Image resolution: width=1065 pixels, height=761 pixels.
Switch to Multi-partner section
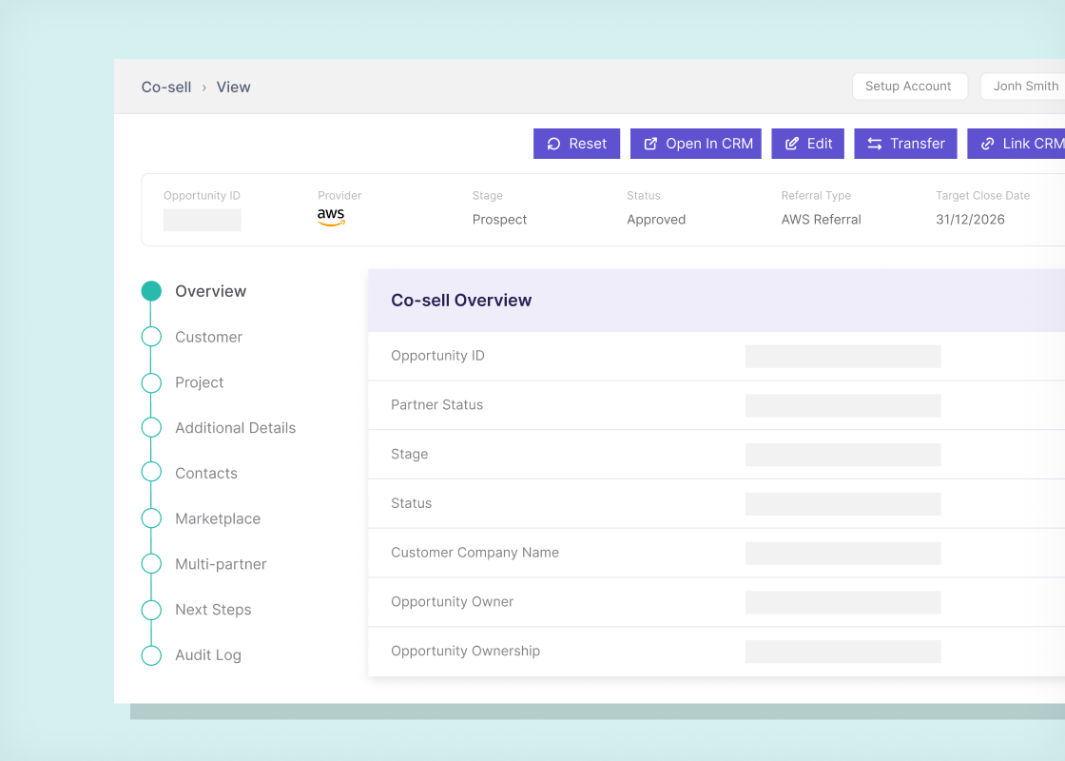point(221,565)
